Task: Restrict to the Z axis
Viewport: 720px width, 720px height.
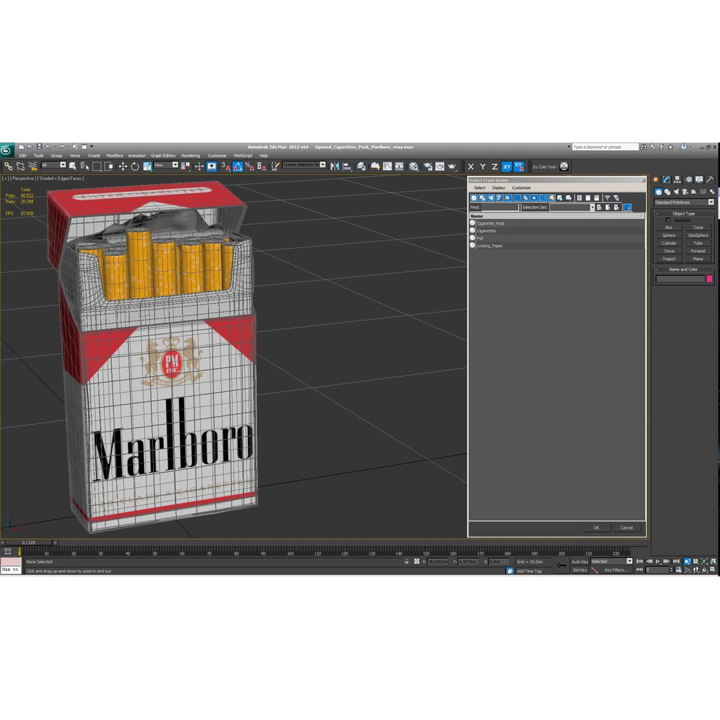Action: (x=495, y=167)
